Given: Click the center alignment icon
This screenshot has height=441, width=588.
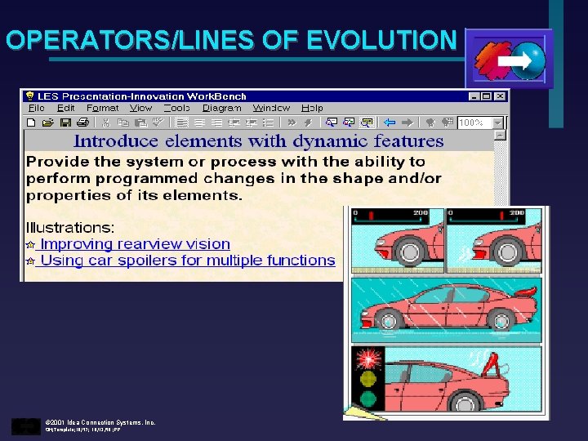Looking at the screenshot, I should pos(199,122).
